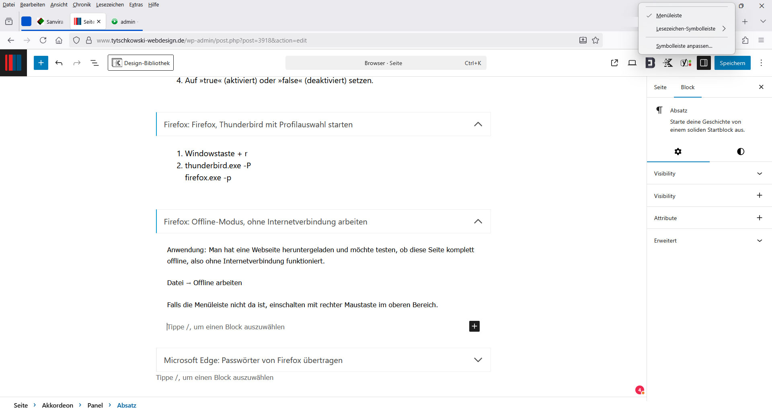Viewport: 772px width, 412px height.
Task: Click the blue block inserter plus button
Action: pyautogui.click(x=41, y=63)
